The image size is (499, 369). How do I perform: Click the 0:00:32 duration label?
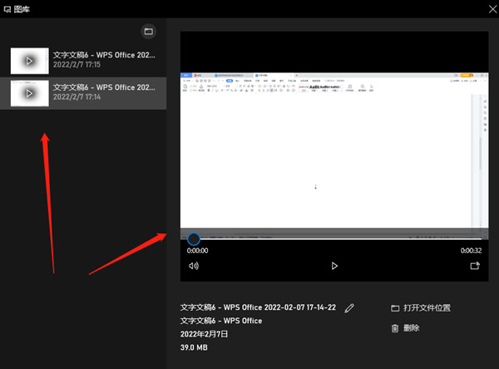471,251
